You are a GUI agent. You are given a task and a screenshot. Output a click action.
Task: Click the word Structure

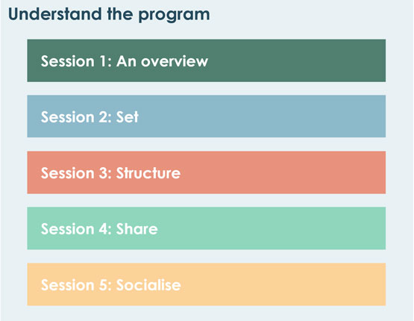point(148,173)
